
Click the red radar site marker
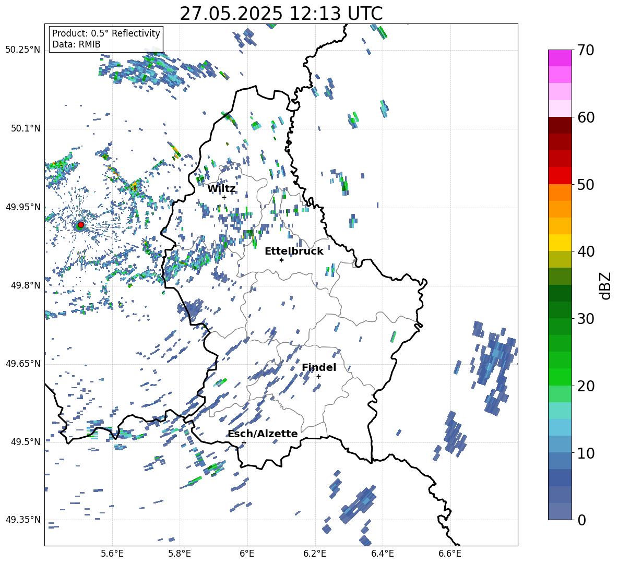click(x=81, y=224)
